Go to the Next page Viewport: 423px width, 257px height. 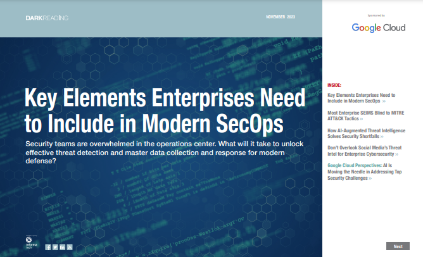click(398, 246)
